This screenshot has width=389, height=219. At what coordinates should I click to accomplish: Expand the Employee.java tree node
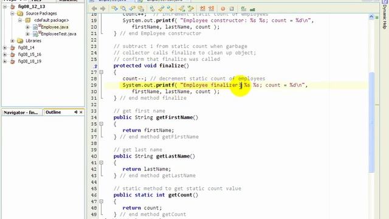(x=27, y=27)
